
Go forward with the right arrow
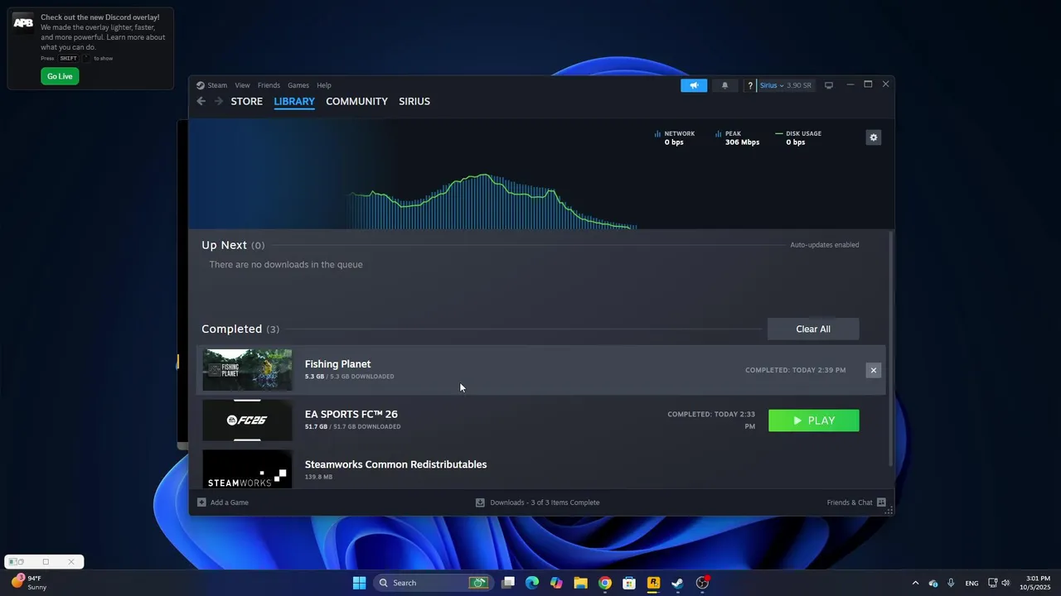tap(219, 101)
